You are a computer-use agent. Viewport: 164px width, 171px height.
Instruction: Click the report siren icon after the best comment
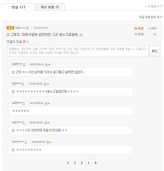[x=81, y=35]
